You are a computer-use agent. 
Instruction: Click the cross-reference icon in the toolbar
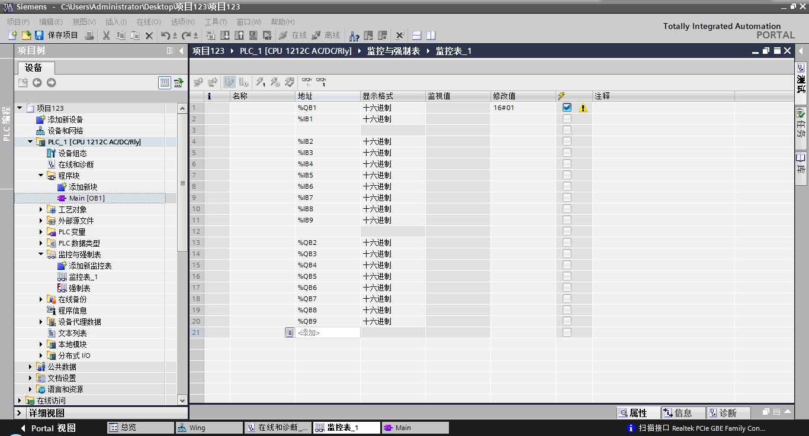(x=400, y=35)
